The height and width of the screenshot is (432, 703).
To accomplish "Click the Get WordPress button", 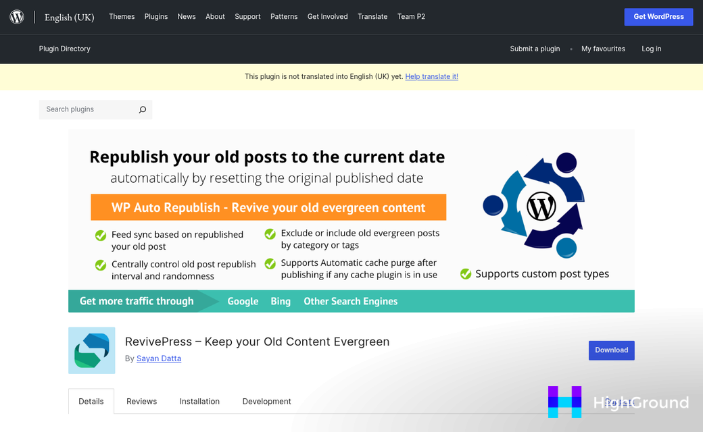I will point(658,16).
